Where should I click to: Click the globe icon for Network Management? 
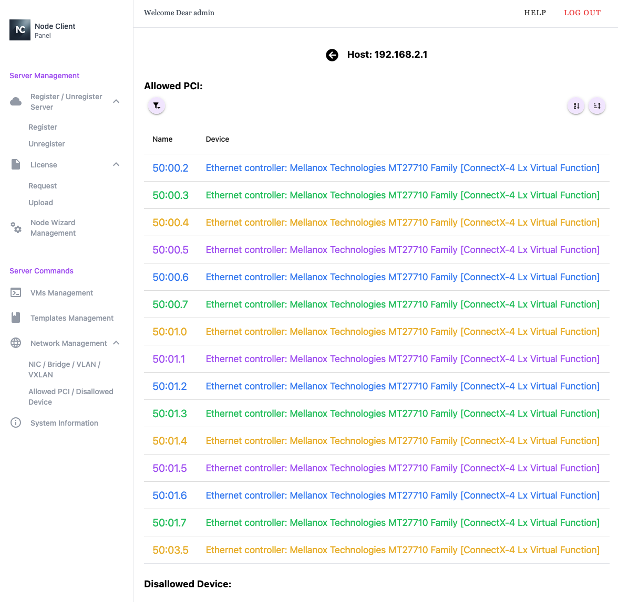[16, 343]
